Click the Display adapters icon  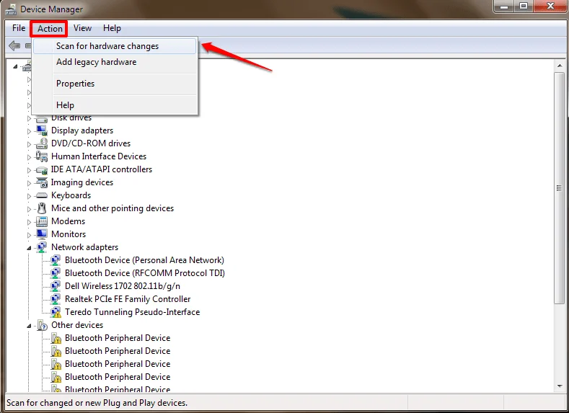pos(42,130)
